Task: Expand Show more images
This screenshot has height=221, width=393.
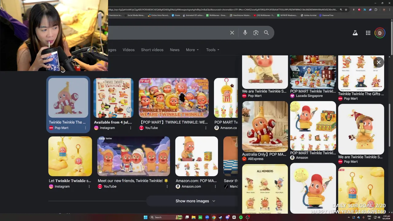Action: 195,201
